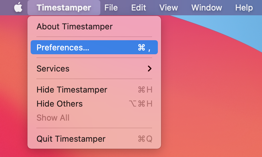This screenshot has width=262, height=157.
Task: Click the ⌥⌘H shortcut beside Hide Others
Action: pos(140,104)
